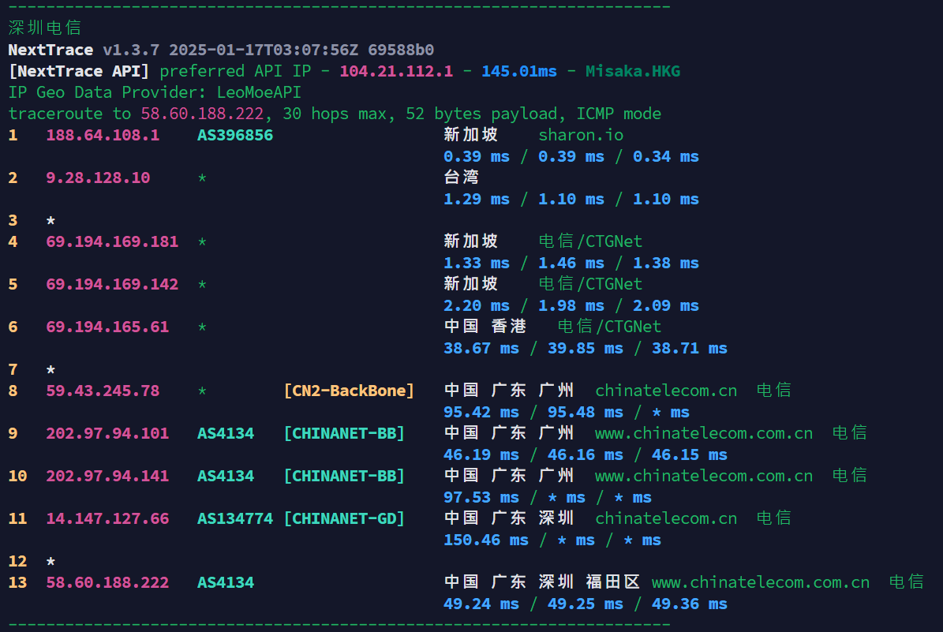
Task: Click the 145.01ms API latency value
Action: pos(519,72)
